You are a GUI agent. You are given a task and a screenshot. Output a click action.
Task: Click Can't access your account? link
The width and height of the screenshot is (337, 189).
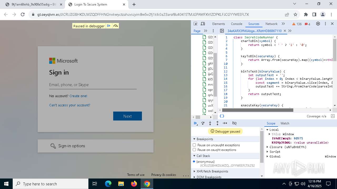(x=70, y=105)
